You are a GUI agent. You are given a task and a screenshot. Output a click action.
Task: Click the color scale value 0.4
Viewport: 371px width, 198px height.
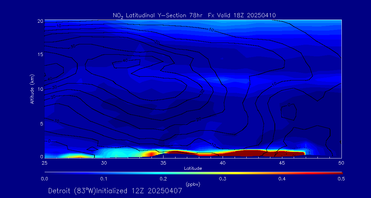[x=282, y=179]
